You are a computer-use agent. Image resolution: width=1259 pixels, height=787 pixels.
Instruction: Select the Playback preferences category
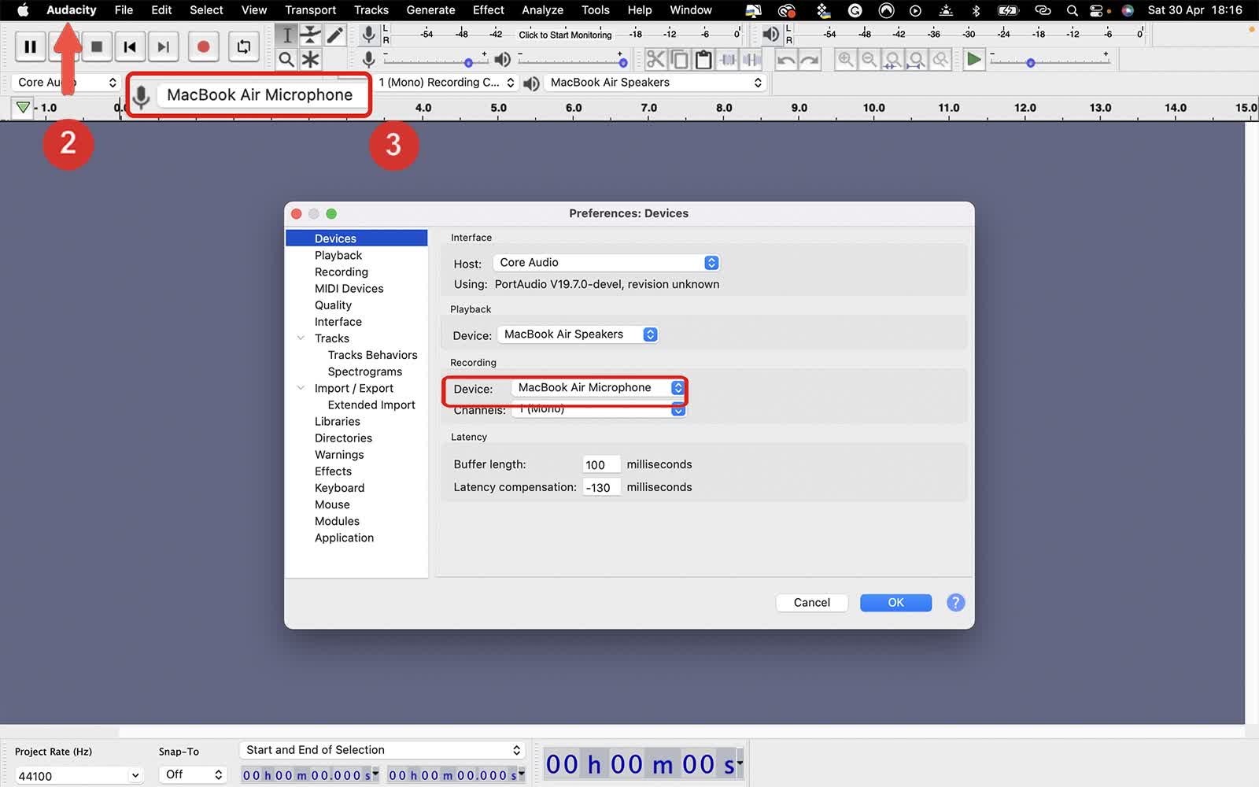338,256
